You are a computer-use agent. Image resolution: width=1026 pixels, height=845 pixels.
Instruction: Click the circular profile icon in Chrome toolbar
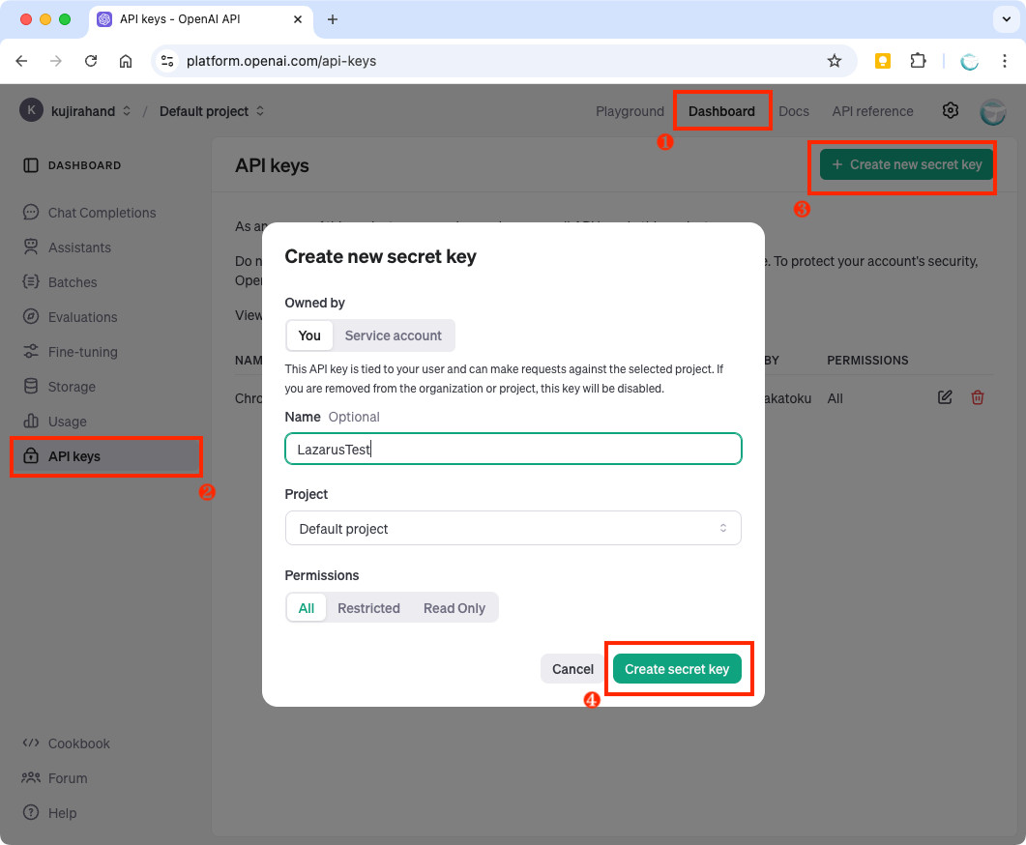tap(969, 61)
